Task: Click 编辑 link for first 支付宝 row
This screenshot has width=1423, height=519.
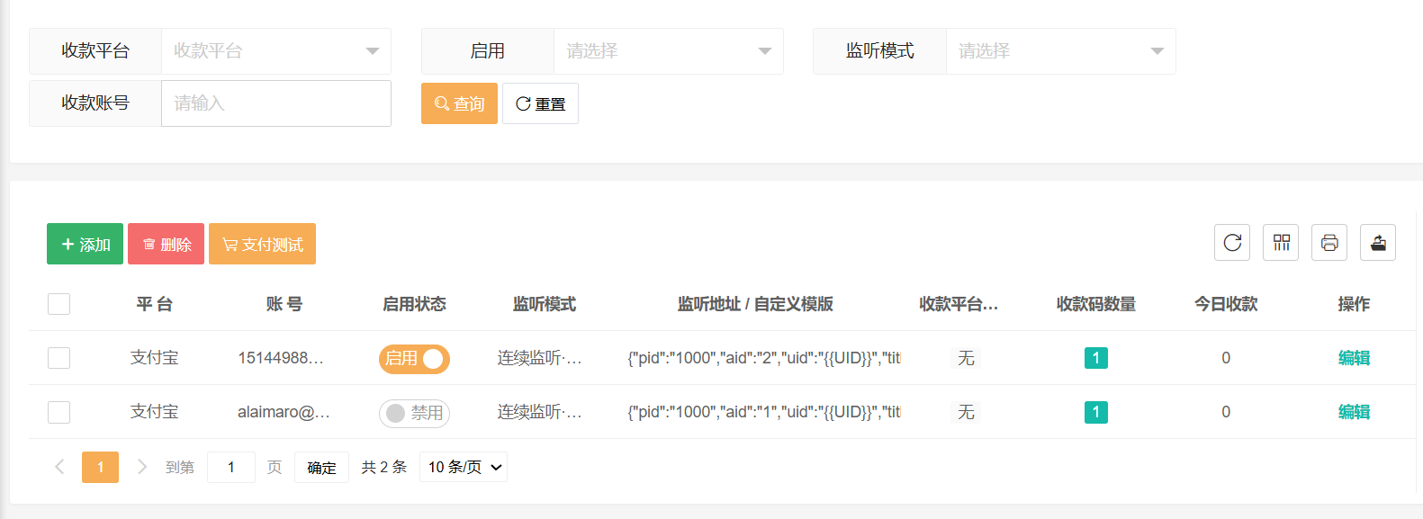Action: point(1353,358)
